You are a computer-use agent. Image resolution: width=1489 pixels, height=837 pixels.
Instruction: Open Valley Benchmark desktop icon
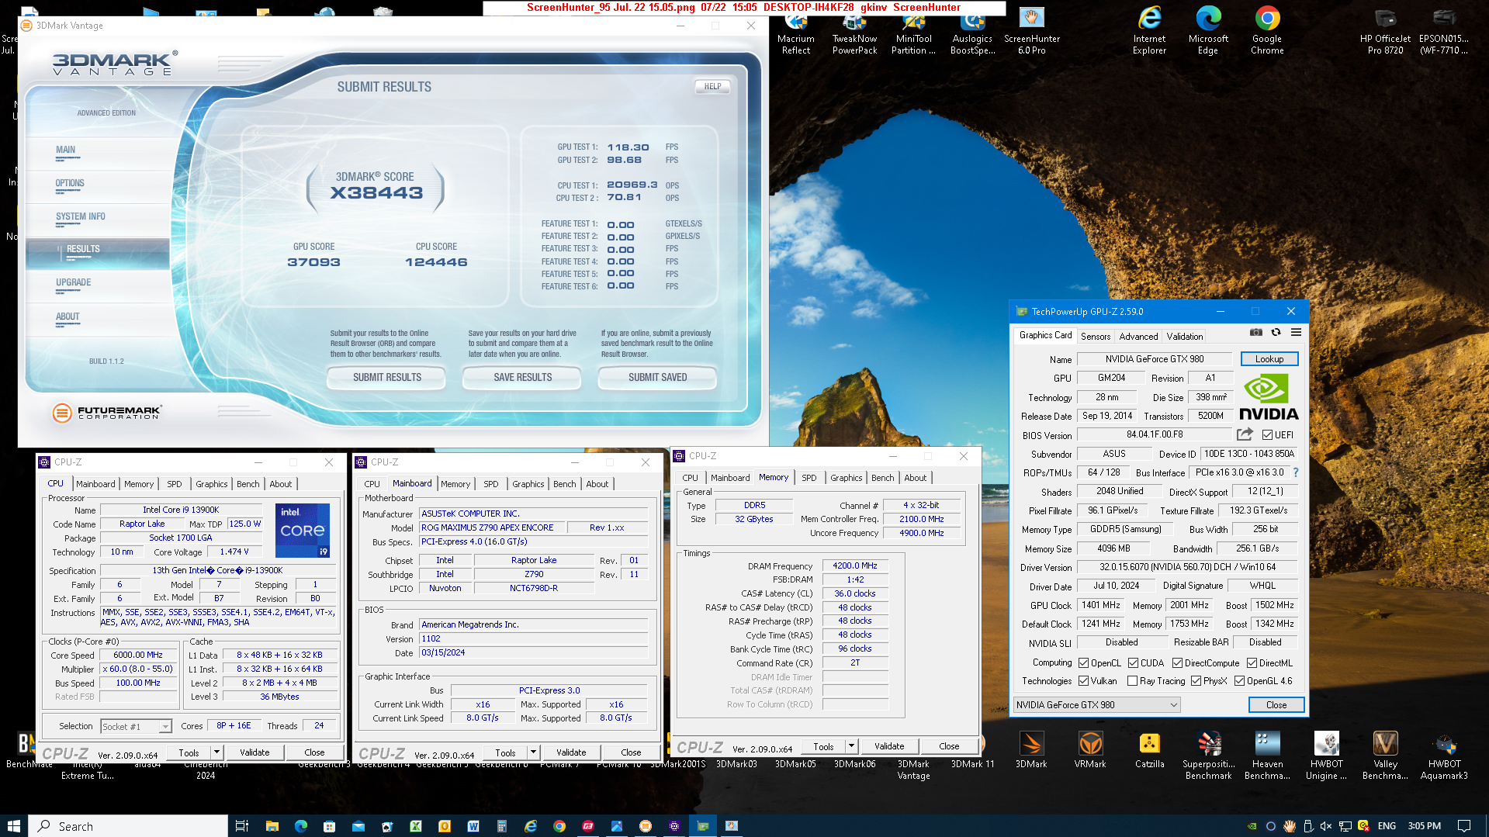[x=1385, y=756]
